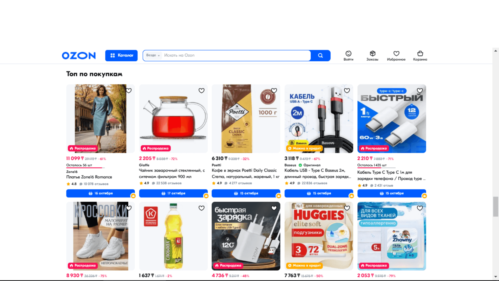499x281 pixels.
Task: Add teapot to cart, 17 октября button
Action: click(173, 193)
